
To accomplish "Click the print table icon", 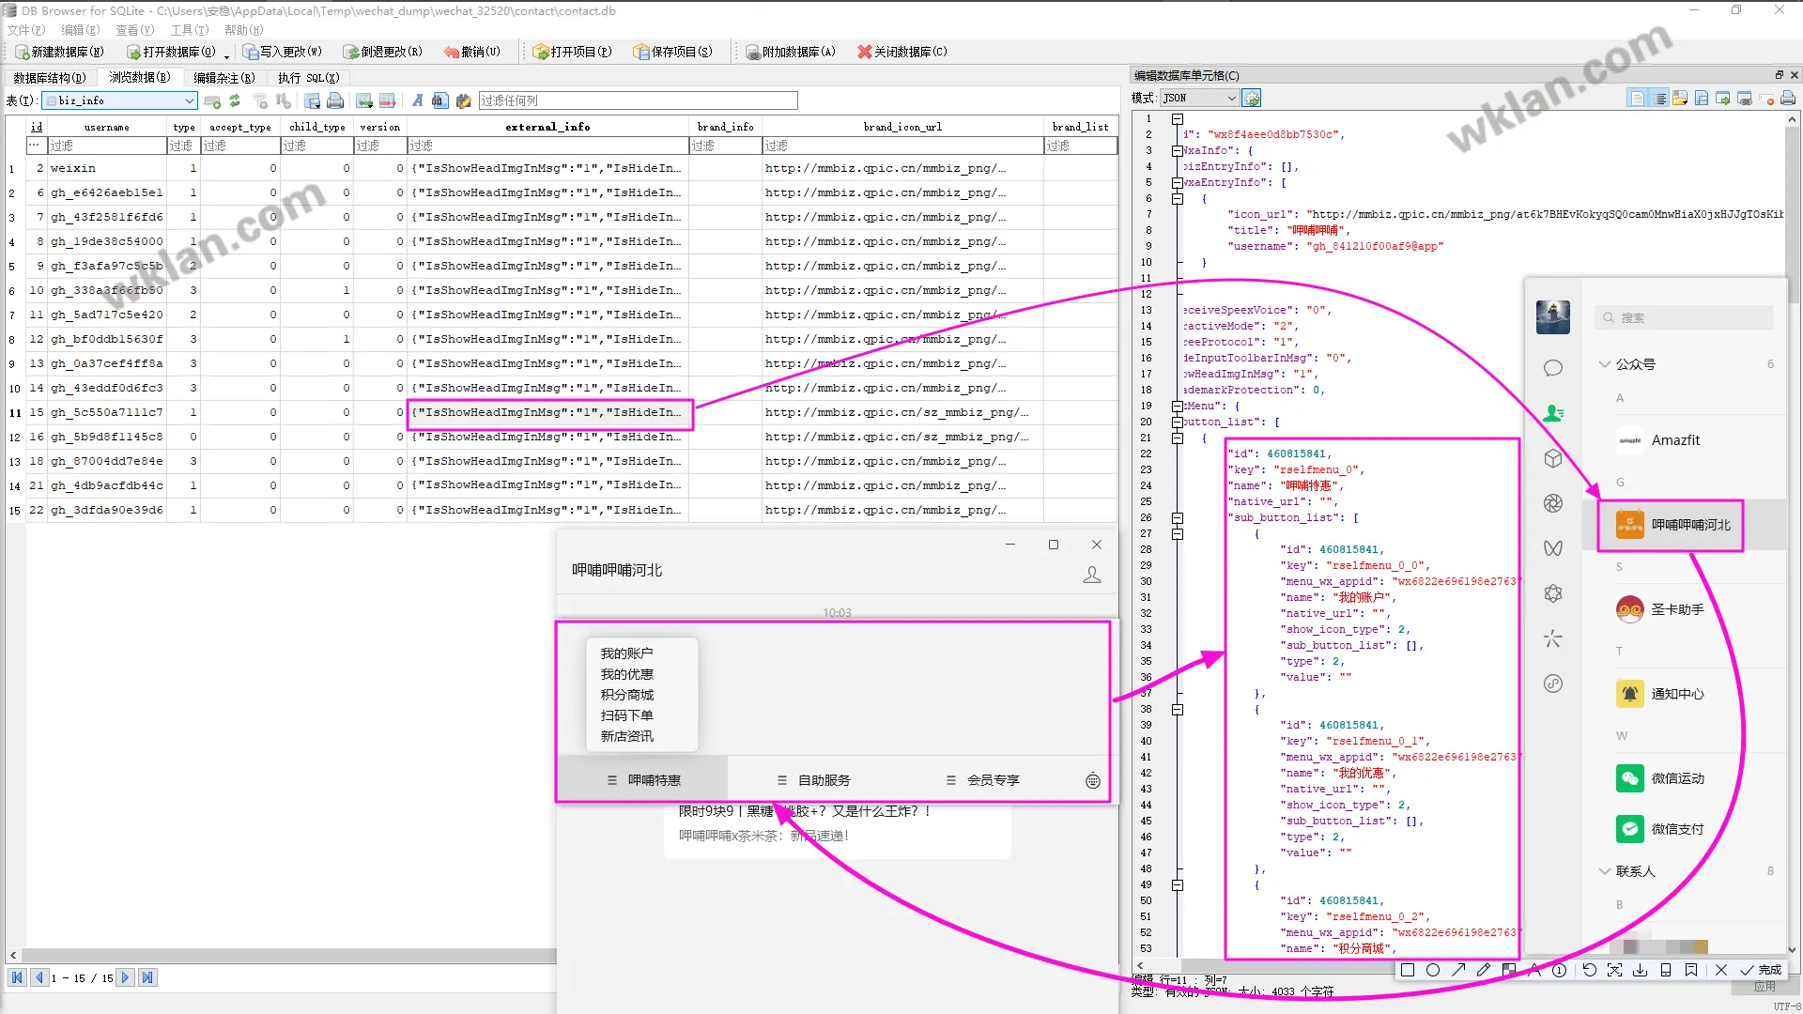I will pos(335,100).
